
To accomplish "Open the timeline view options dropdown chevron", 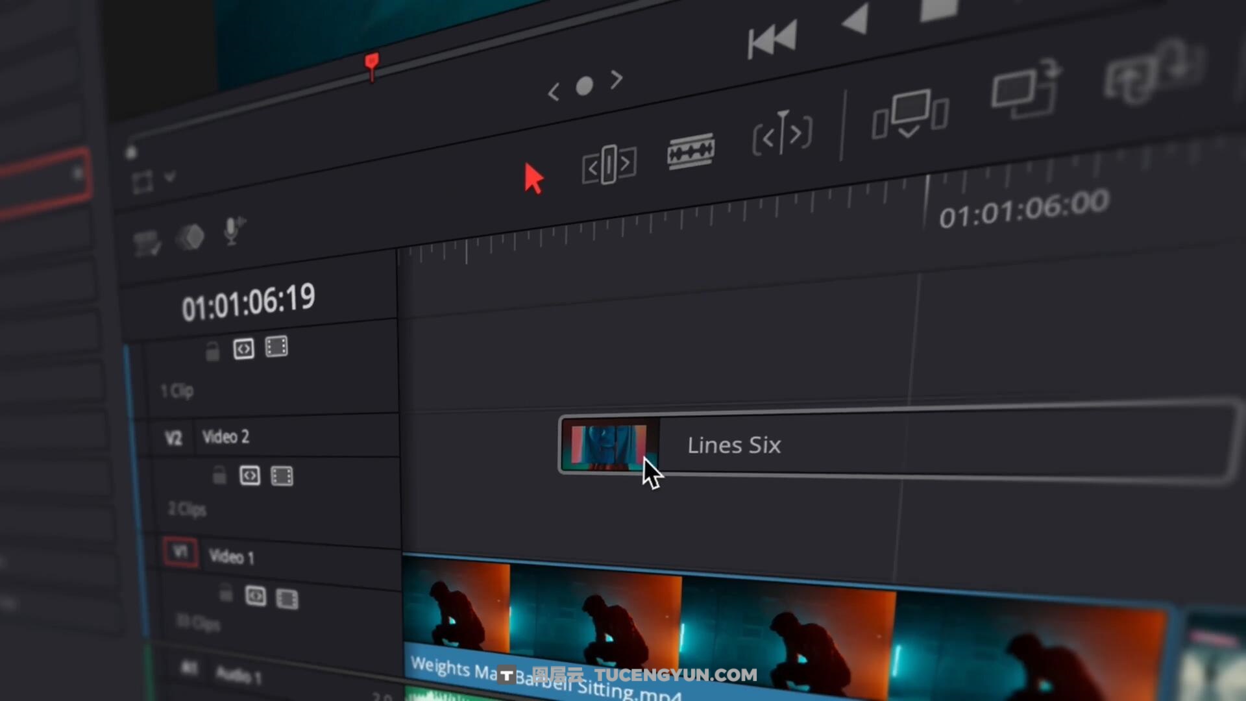I will coord(170,177).
